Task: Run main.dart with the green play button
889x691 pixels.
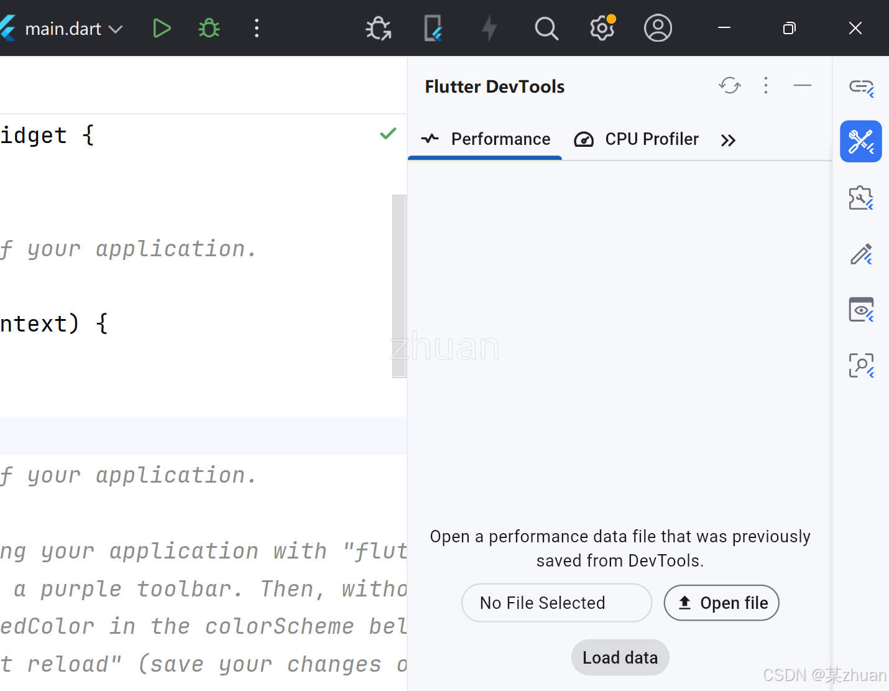Action: coord(162,29)
